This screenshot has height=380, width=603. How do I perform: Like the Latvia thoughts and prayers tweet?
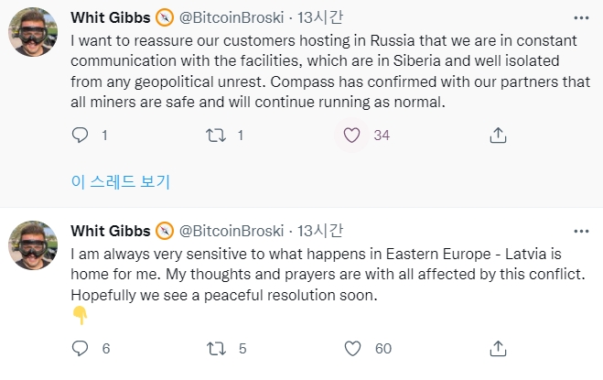click(x=352, y=348)
